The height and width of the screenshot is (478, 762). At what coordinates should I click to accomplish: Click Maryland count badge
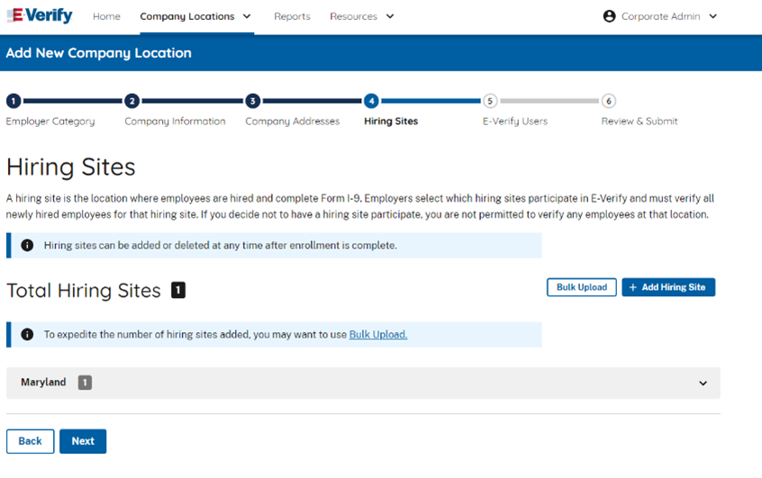click(x=85, y=383)
